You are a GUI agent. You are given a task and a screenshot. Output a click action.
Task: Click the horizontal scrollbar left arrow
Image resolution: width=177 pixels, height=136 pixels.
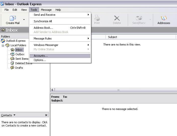click(53, 90)
